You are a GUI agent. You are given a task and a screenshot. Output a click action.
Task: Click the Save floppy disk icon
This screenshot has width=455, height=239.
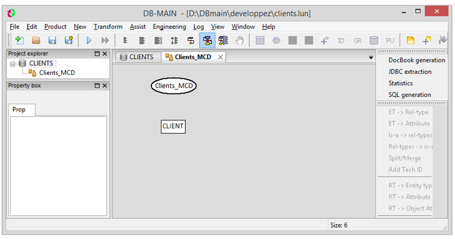pos(52,40)
